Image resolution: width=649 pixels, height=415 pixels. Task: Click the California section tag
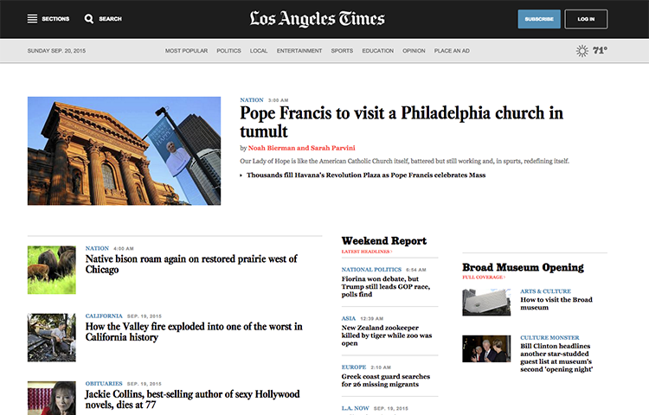coord(104,316)
